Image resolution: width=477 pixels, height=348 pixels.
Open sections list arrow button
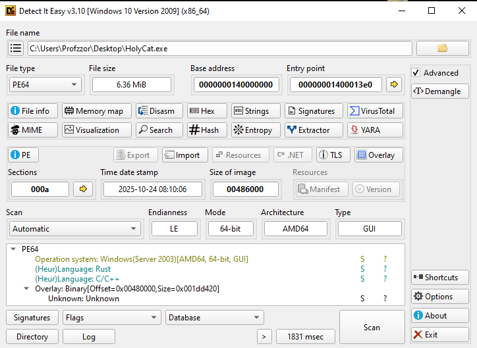83,189
